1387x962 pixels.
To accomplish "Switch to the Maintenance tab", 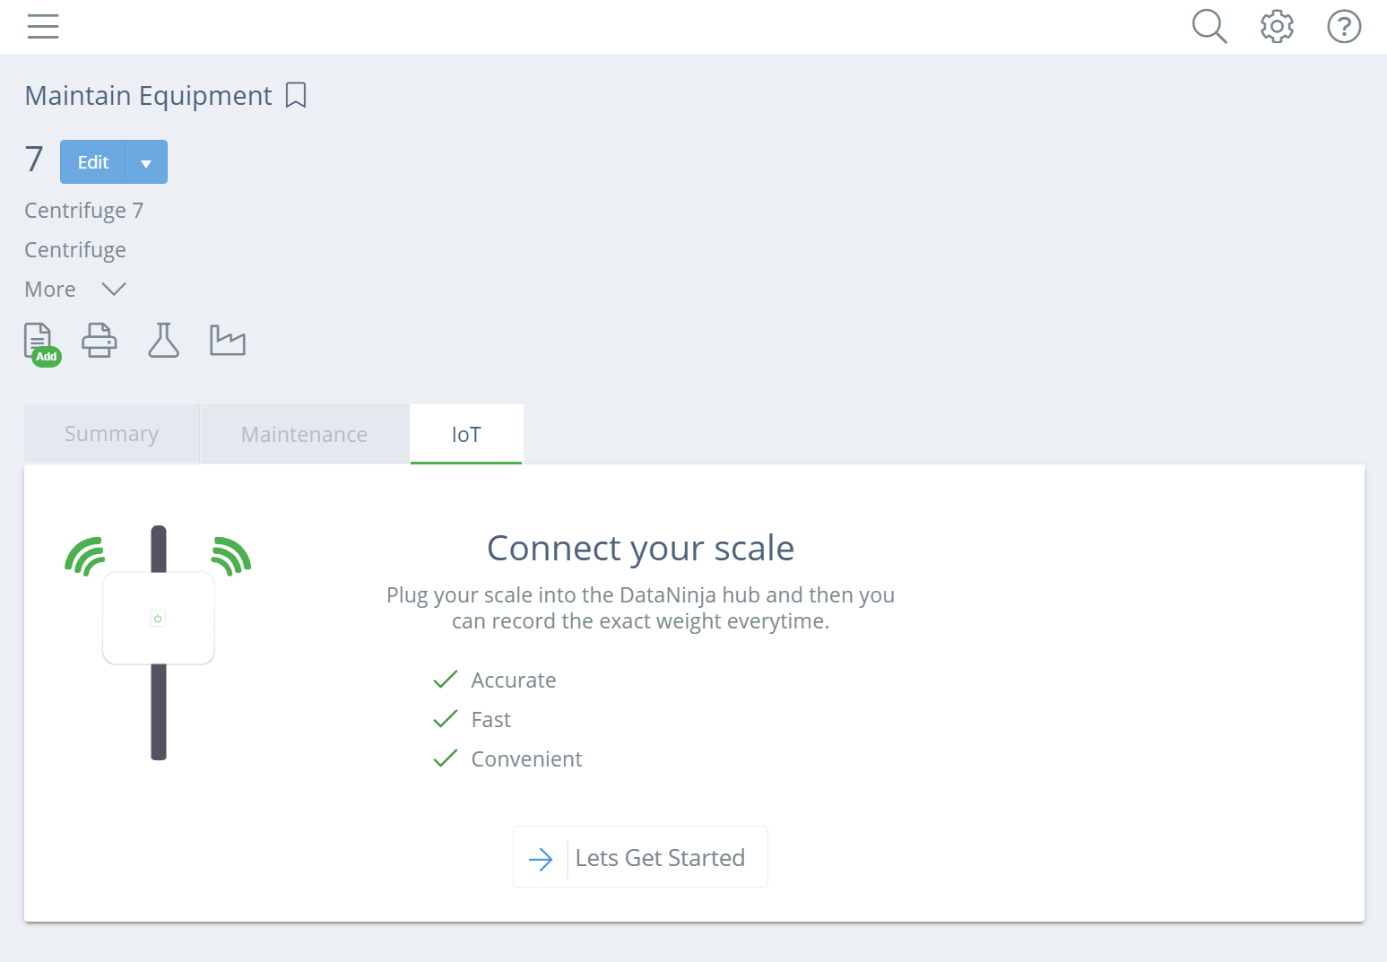I will pyautogui.click(x=304, y=434).
